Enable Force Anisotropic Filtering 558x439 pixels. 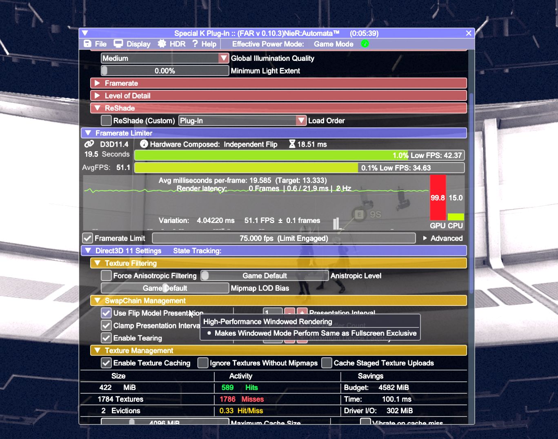106,276
